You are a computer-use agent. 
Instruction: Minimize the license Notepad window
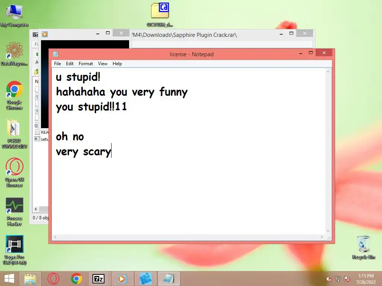coord(301,53)
